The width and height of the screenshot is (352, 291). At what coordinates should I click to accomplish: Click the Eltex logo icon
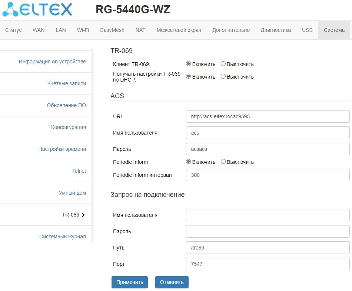pyautogui.click(x=10, y=9)
